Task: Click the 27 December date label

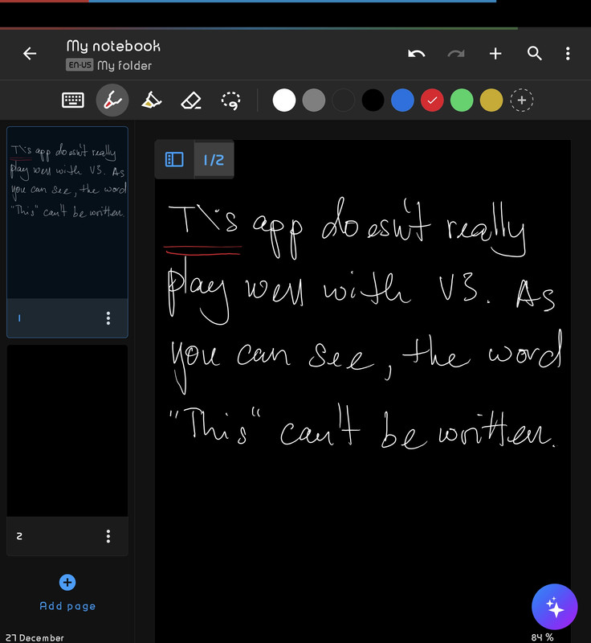Action: pos(35,637)
